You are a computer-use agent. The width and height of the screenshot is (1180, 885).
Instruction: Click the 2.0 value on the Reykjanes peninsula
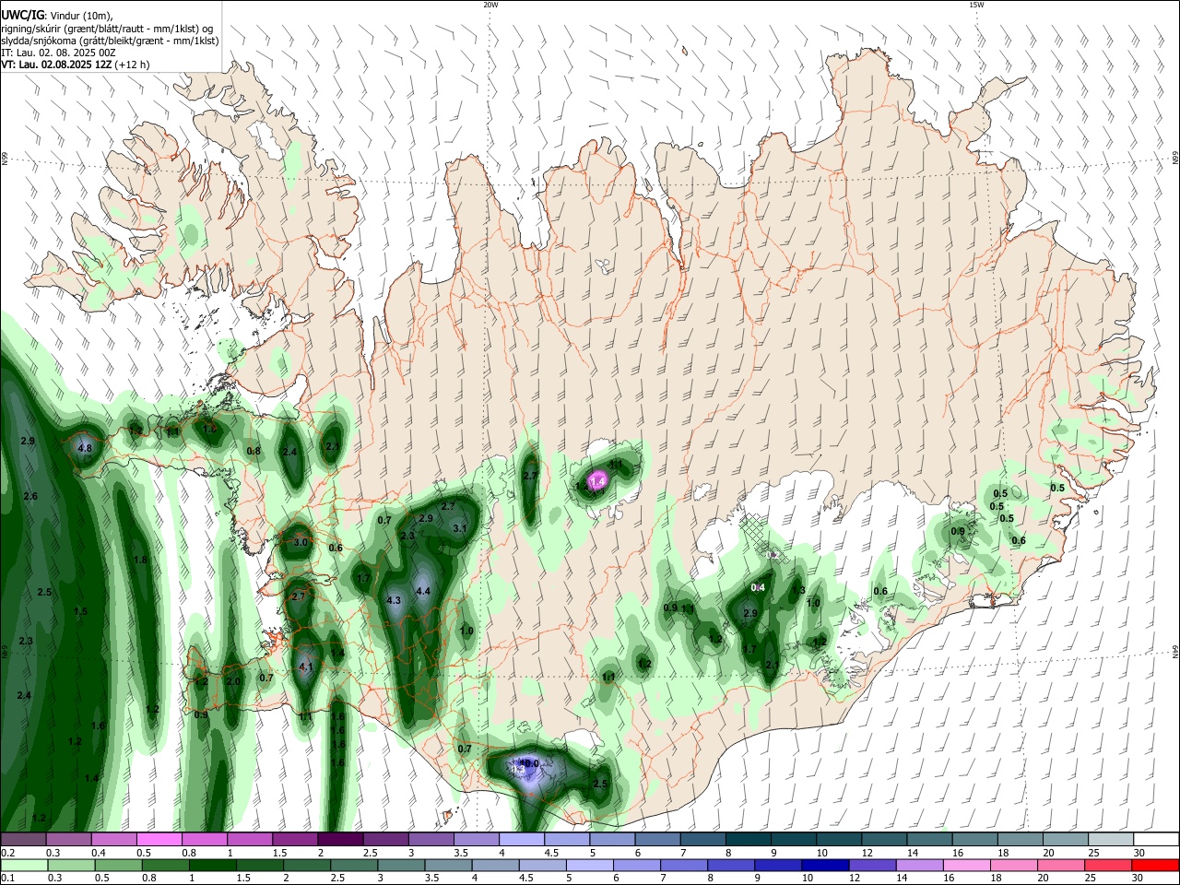click(x=233, y=681)
